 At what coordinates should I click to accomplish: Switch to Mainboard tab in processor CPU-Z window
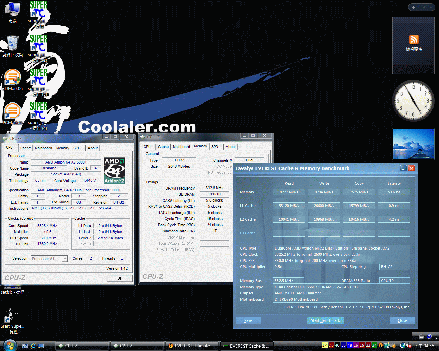click(x=44, y=148)
